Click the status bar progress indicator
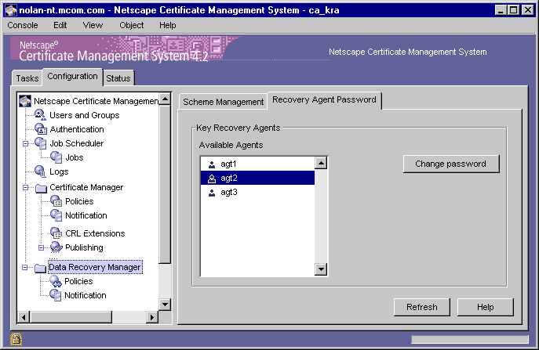Screen dimensions: 539x350 pyautogui.click(x=470, y=339)
